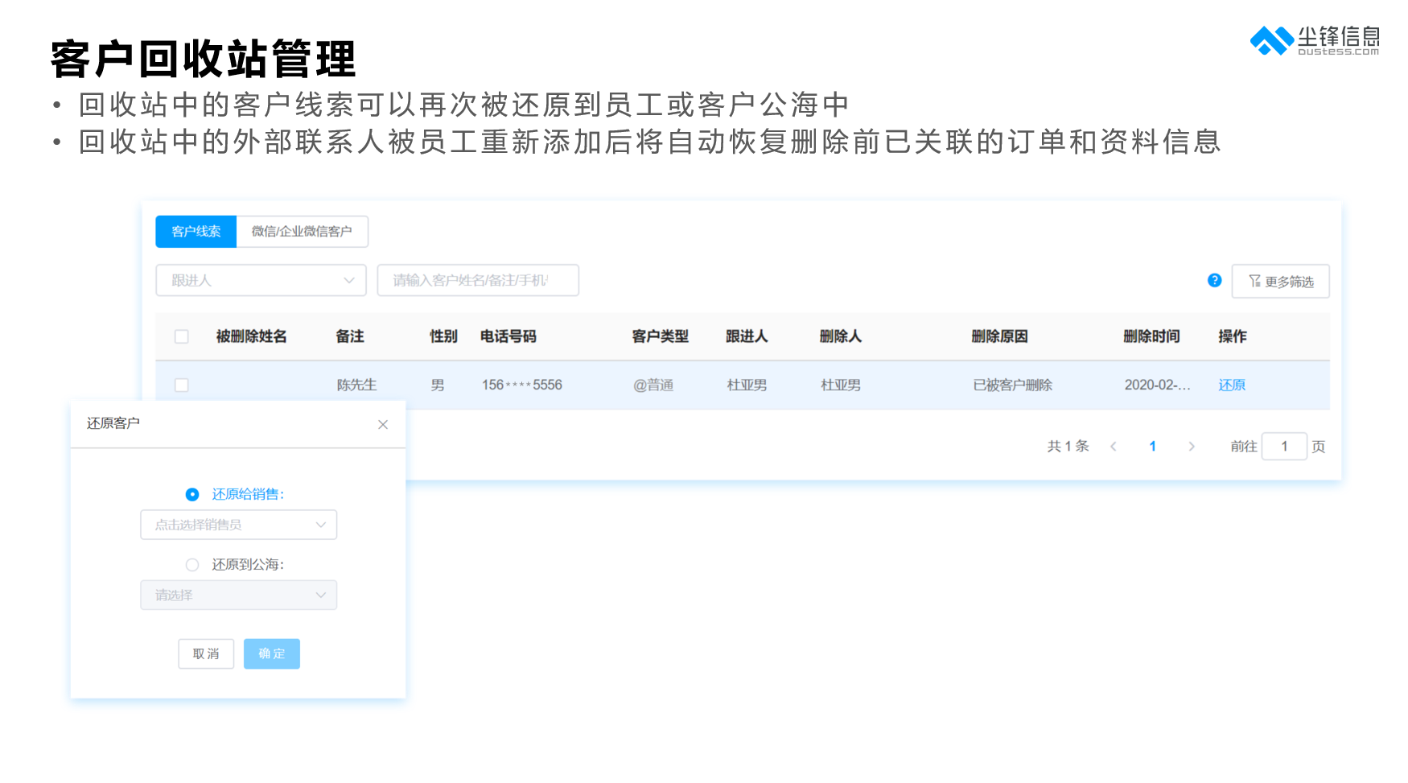
Task: Click the 尘锋信息 logo
Action: click(x=1315, y=40)
